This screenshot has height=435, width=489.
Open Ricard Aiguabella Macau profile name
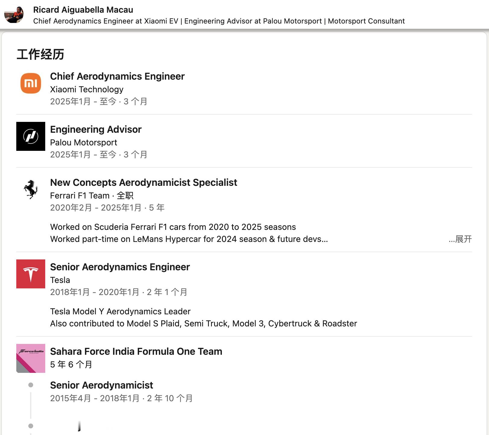click(83, 10)
